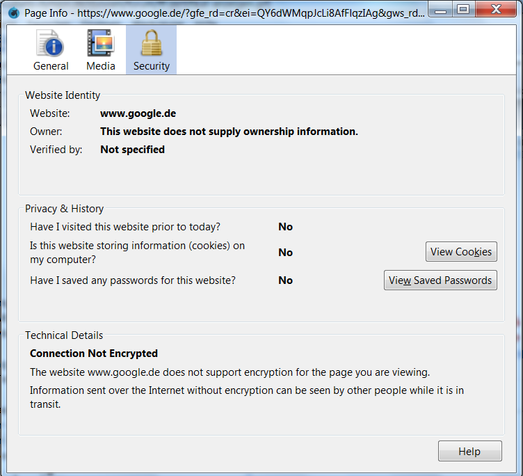Click the Privacy & History group label
This screenshot has width=523, height=476.
click(x=64, y=209)
